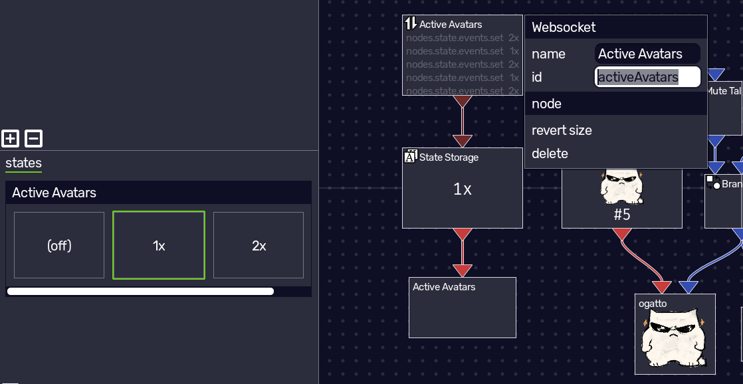Select the 1x state
The height and width of the screenshot is (384, 743).
pyautogui.click(x=159, y=245)
